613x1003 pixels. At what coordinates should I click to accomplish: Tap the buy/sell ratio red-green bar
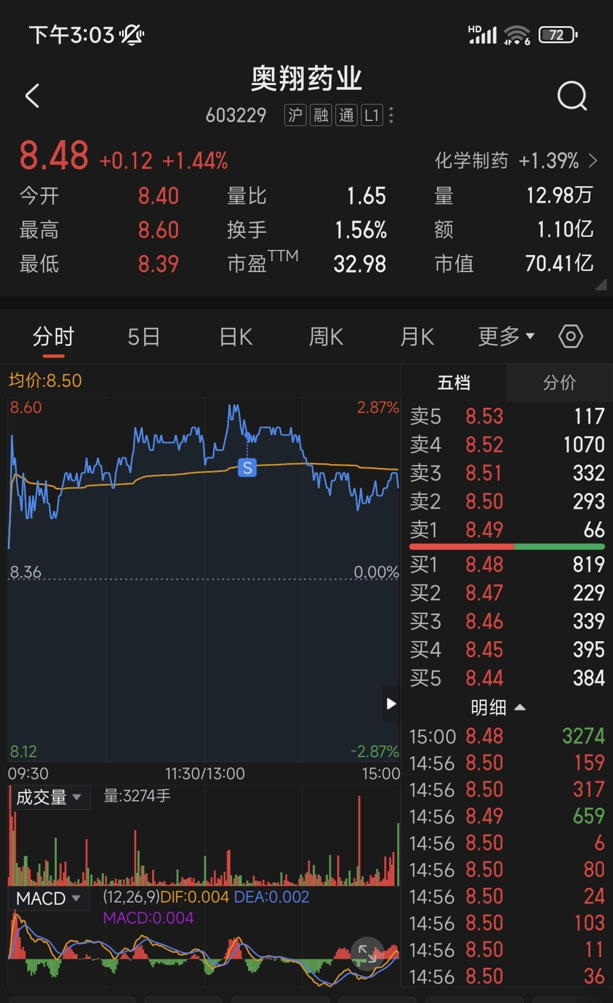point(507,546)
